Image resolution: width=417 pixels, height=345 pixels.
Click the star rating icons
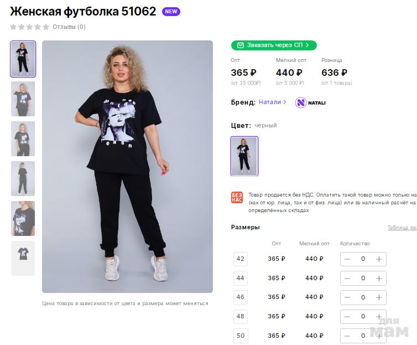tap(29, 27)
